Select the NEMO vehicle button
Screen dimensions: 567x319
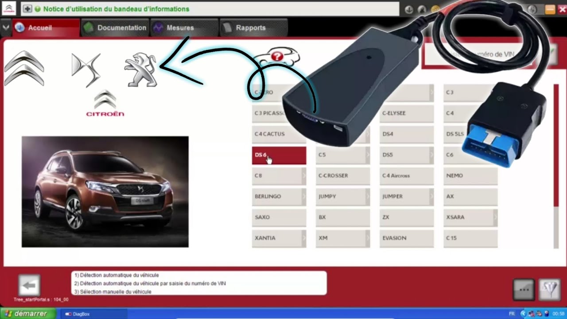(470, 176)
